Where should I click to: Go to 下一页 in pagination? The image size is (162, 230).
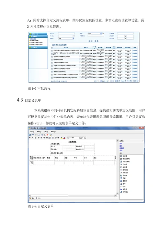[129, 81]
